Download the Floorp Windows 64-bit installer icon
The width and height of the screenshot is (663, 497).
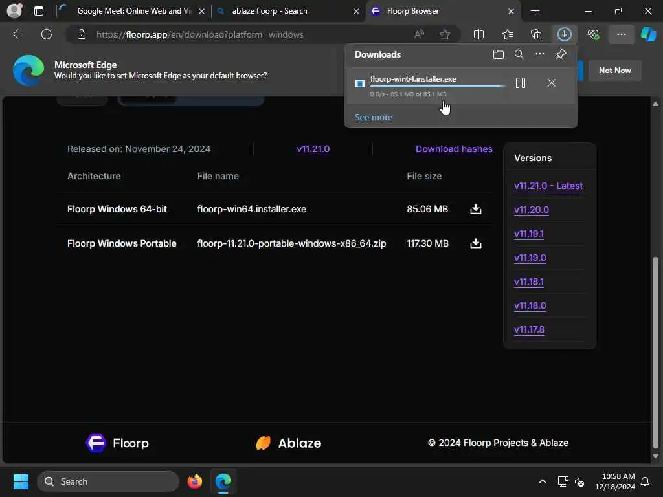click(476, 209)
